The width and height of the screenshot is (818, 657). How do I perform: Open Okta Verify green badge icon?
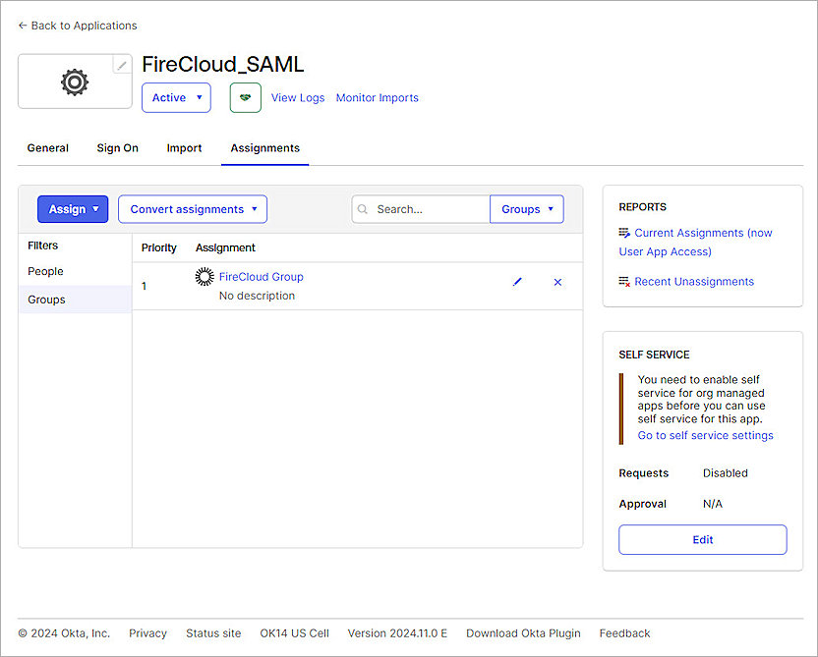[x=244, y=97]
